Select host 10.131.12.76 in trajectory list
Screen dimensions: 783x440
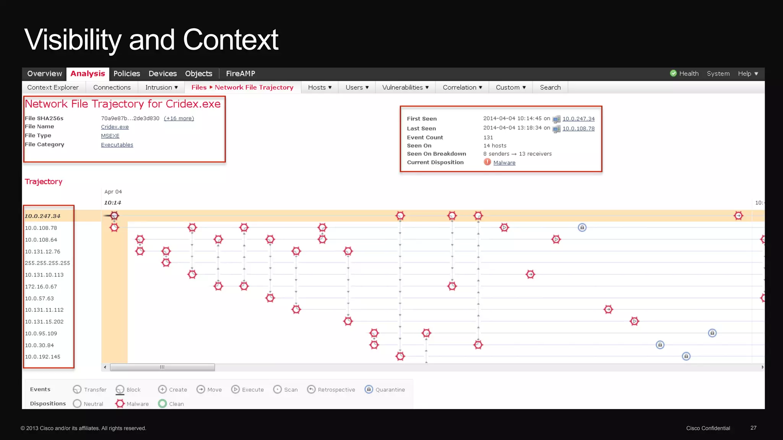point(42,251)
